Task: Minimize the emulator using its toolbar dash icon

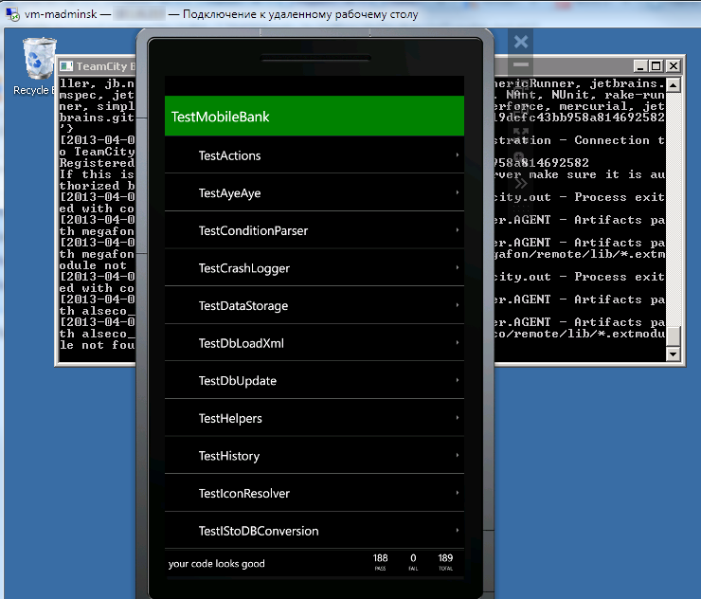Action: tap(521, 64)
